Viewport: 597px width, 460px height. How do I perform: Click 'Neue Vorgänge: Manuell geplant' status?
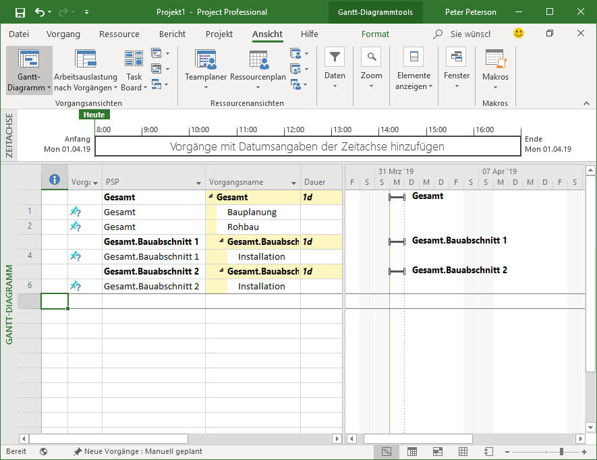(x=138, y=452)
